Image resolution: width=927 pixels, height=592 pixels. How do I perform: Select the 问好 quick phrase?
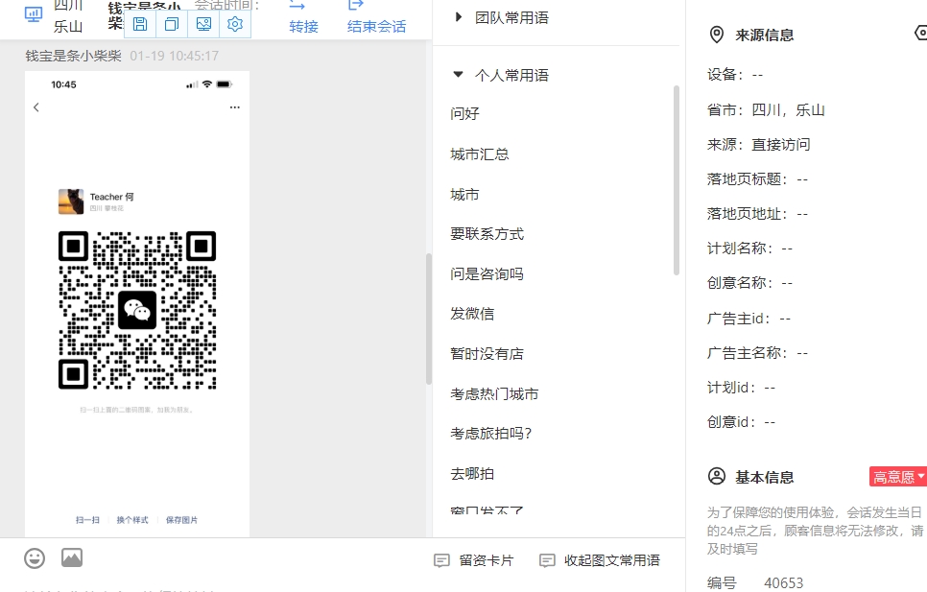pyautogui.click(x=464, y=113)
